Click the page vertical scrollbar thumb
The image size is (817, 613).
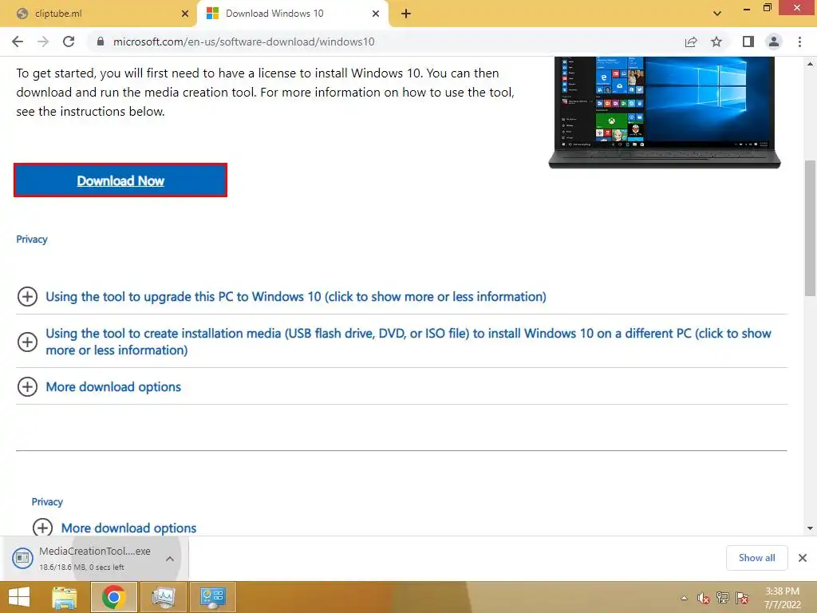click(x=810, y=227)
